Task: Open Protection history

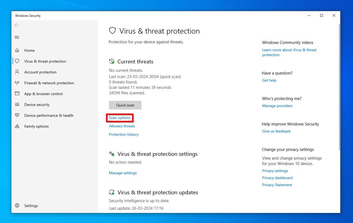Action: point(124,134)
